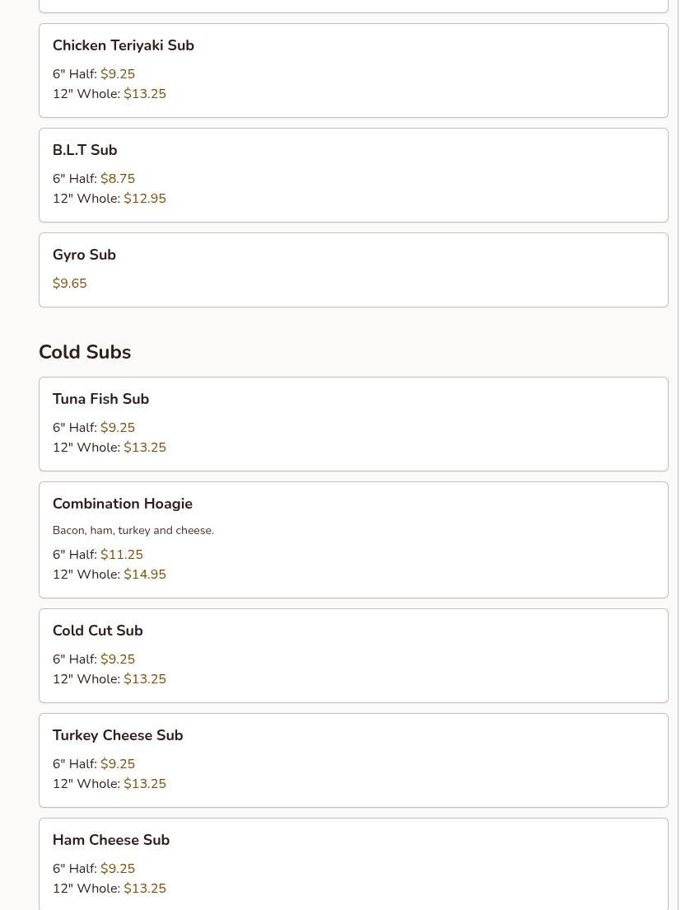Image resolution: width=695 pixels, height=910 pixels.
Task: Select the Turkey Cheese Sub title
Action: pyautogui.click(x=118, y=735)
